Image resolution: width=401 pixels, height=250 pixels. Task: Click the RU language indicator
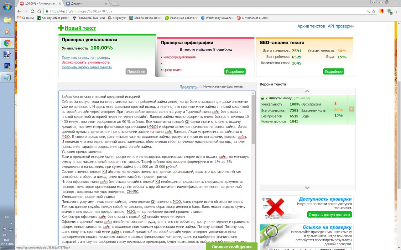click(x=7, y=217)
